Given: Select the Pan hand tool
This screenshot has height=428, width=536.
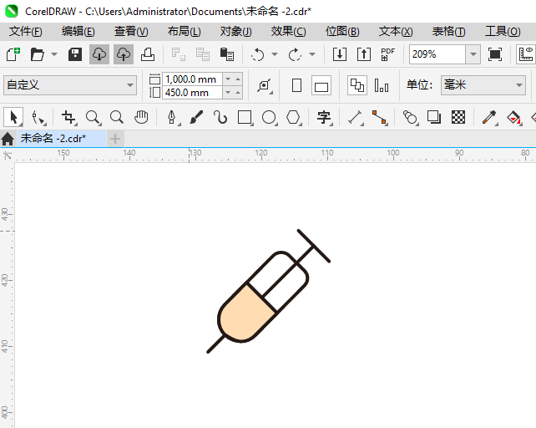Looking at the screenshot, I should click(x=141, y=117).
